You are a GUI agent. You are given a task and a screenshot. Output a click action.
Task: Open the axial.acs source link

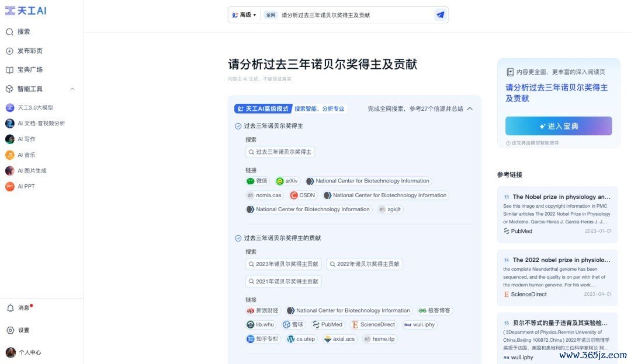[339, 339]
